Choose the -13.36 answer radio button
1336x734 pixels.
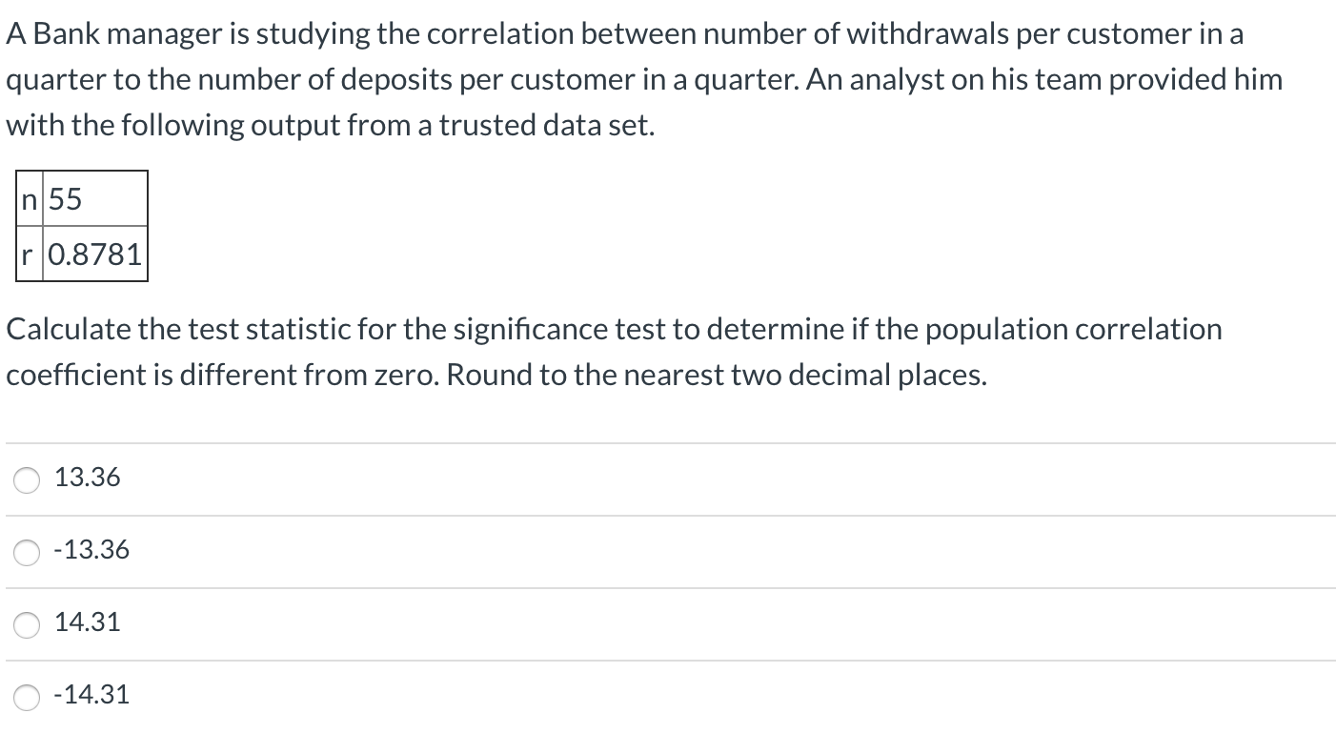click(x=27, y=553)
